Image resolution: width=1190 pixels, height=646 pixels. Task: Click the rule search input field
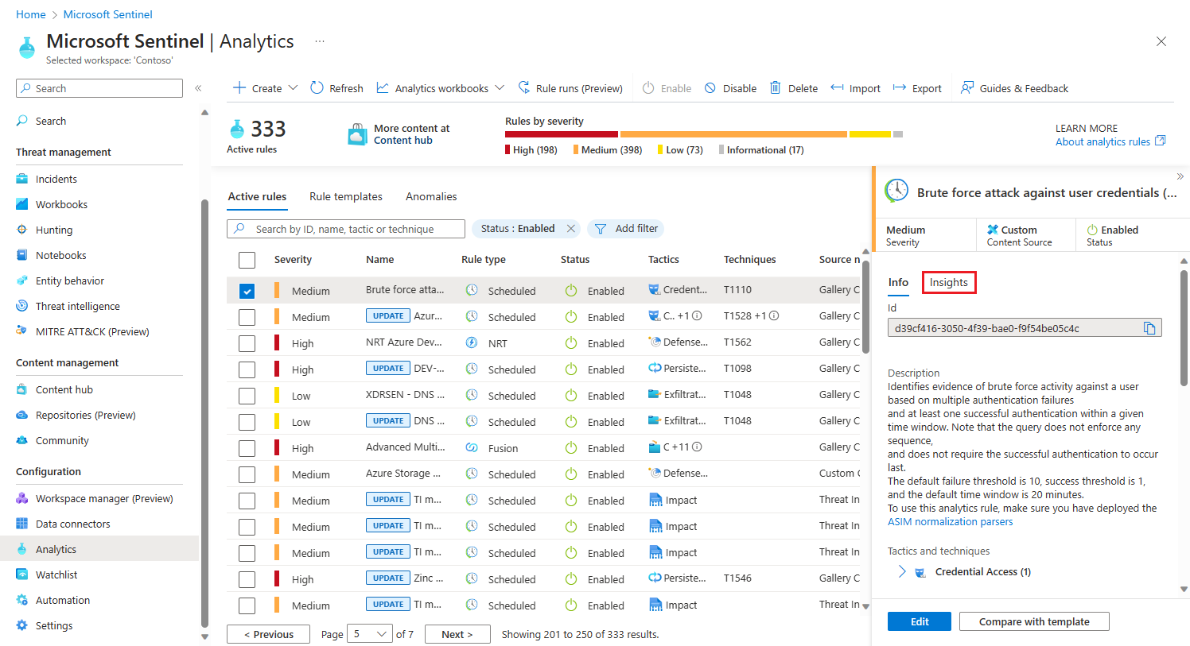click(x=345, y=228)
